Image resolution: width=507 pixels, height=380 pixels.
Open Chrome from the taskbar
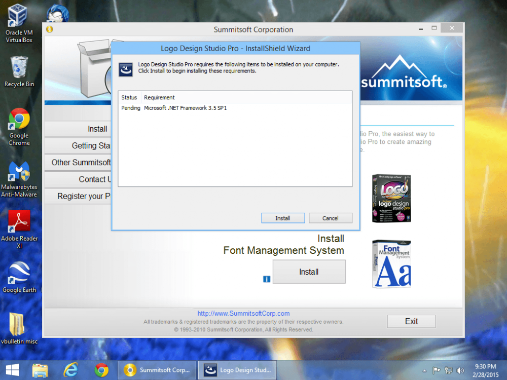click(101, 370)
